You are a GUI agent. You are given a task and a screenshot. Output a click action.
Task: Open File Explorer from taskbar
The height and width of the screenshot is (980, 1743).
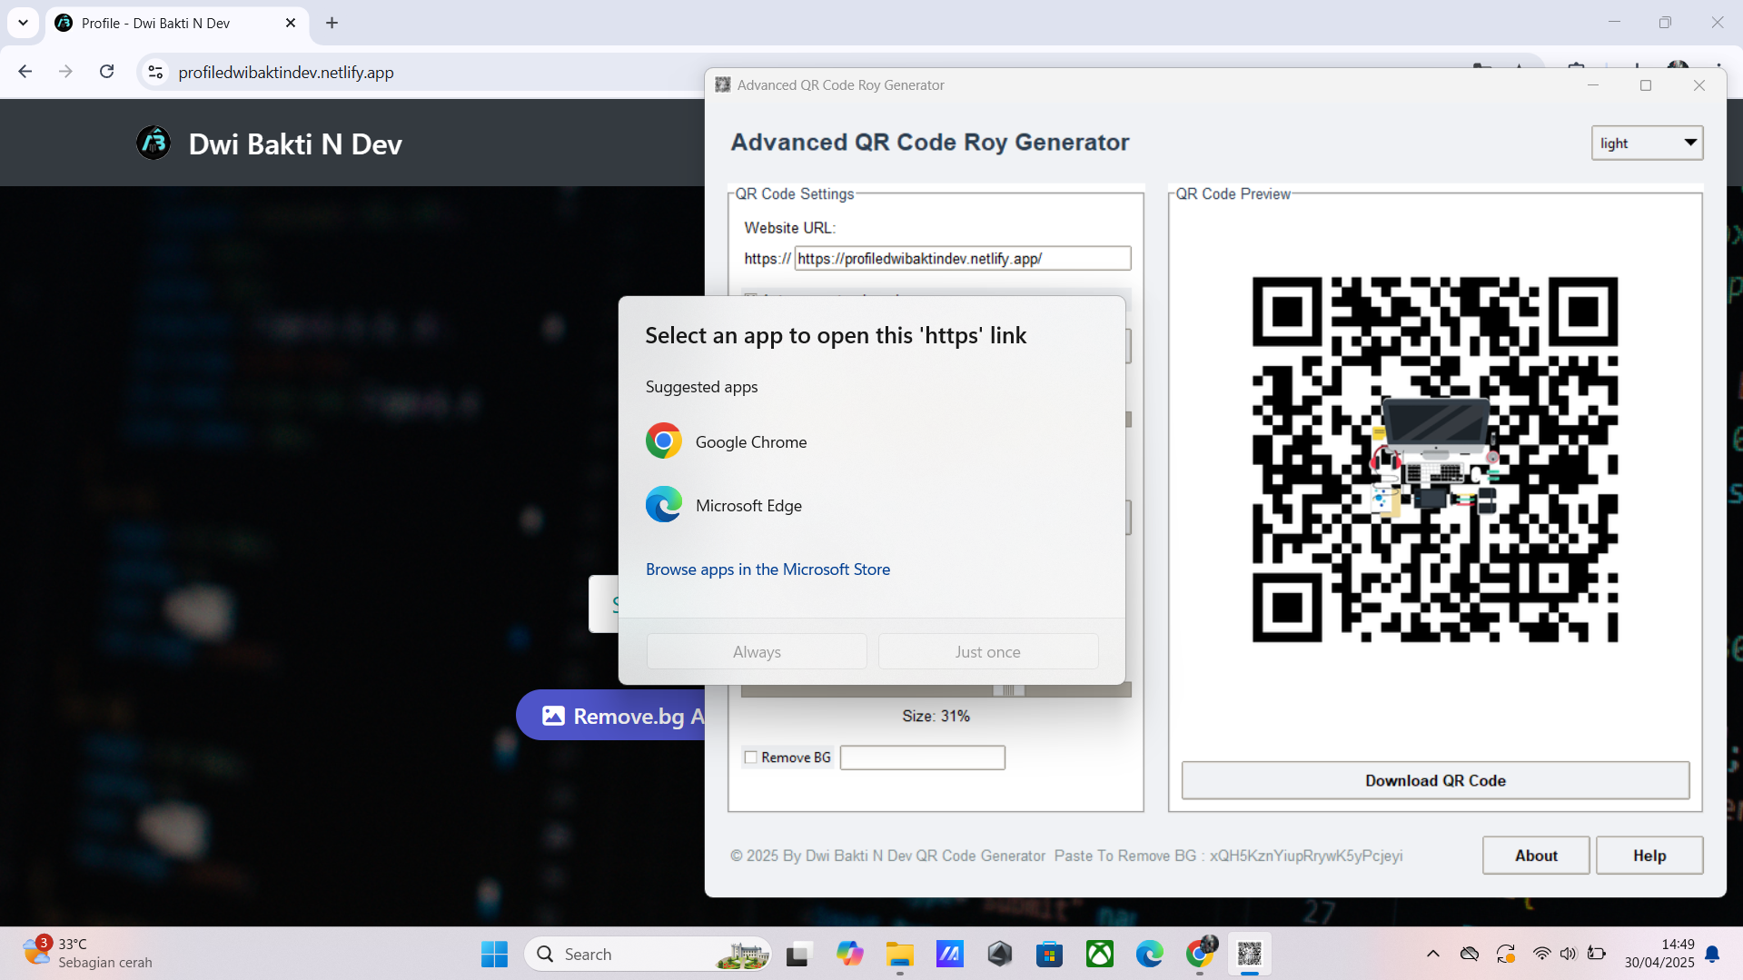pyautogui.click(x=900, y=954)
